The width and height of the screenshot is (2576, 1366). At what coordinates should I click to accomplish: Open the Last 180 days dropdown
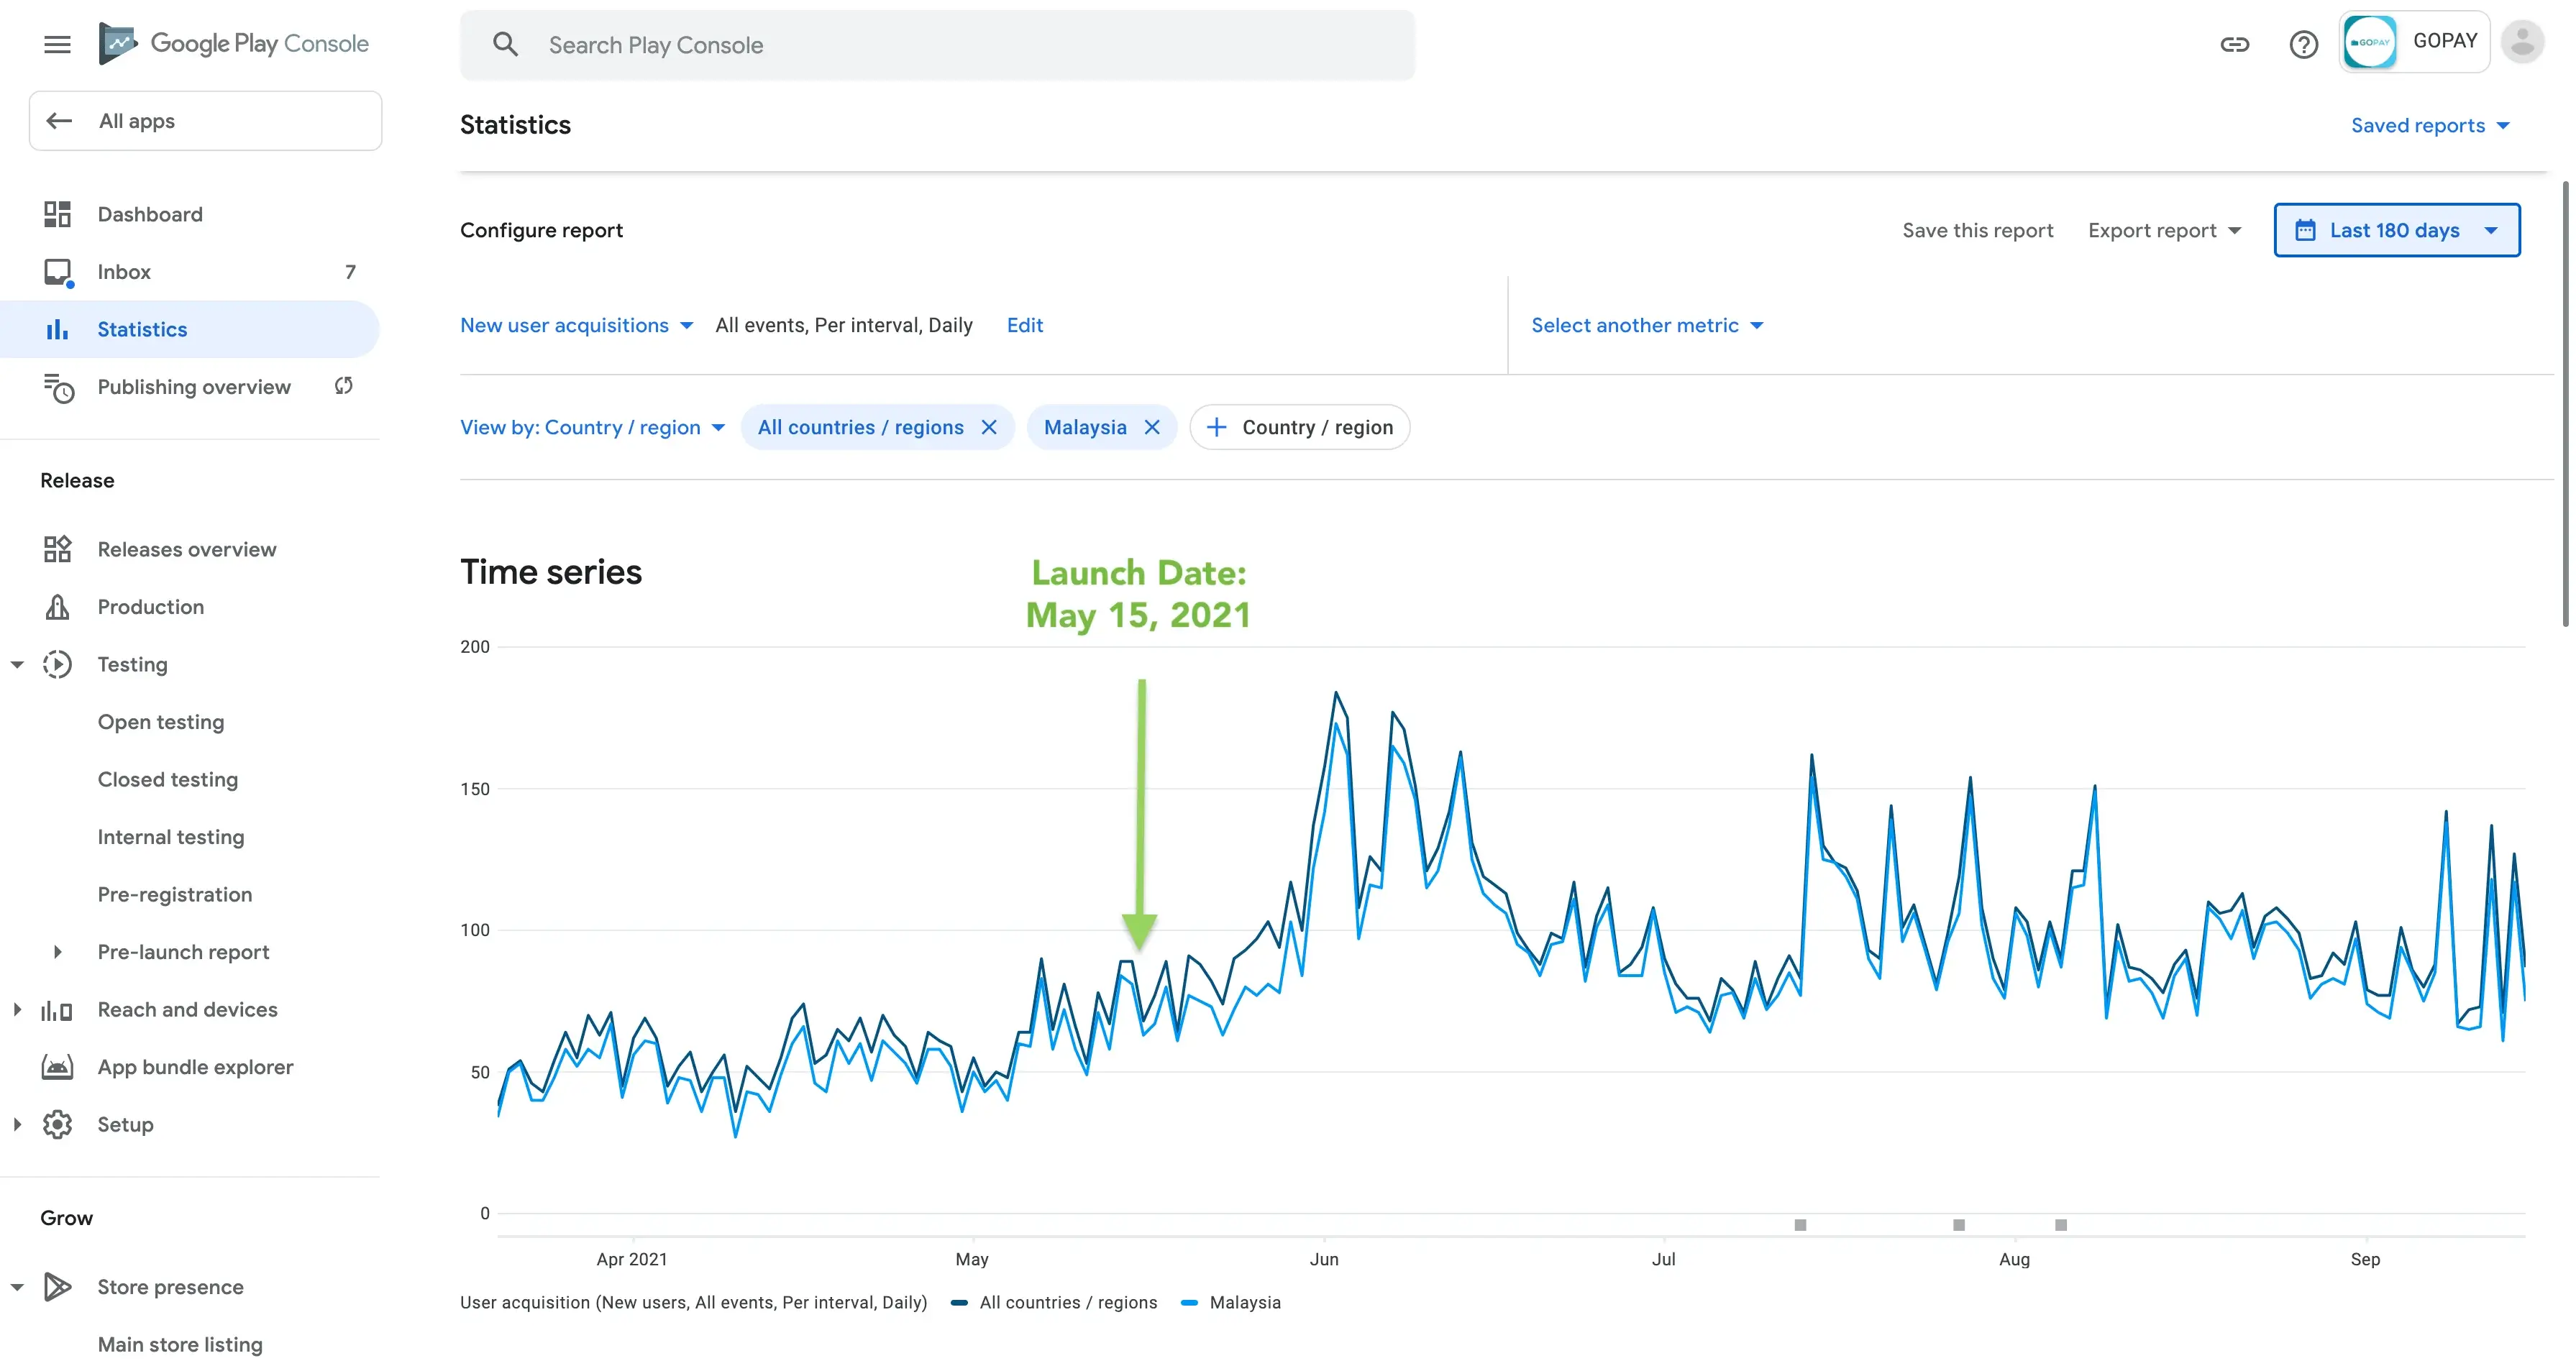point(2396,230)
